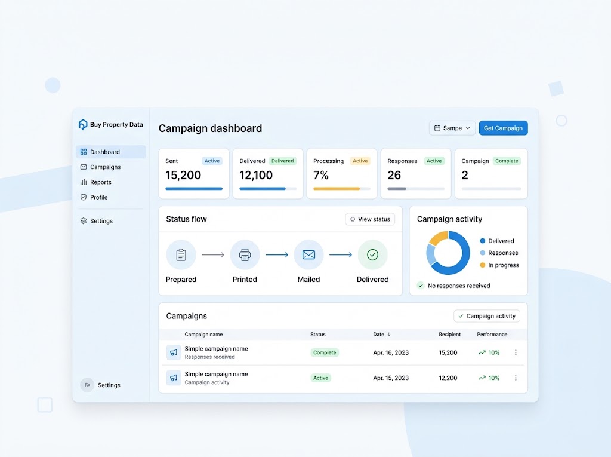This screenshot has height=457, width=611.
Task: Click the campaign activity donut chart
Action: [448, 253]
